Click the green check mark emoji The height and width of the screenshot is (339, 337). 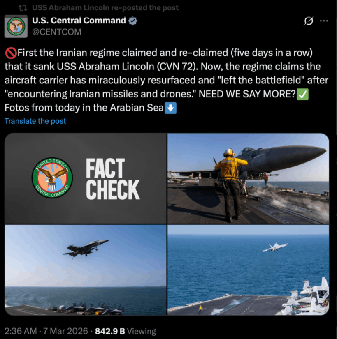pos(302,94)
